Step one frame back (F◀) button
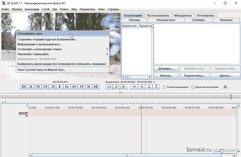This screenshot has height=157, width=241. 45,87
